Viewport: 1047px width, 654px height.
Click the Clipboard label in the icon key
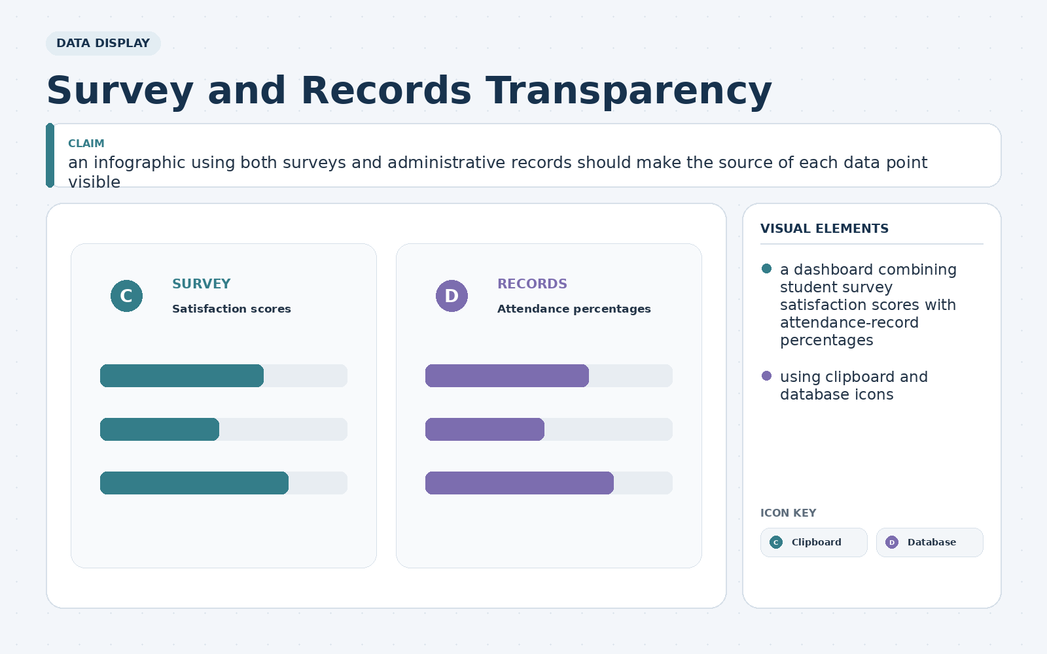[817, 542]
